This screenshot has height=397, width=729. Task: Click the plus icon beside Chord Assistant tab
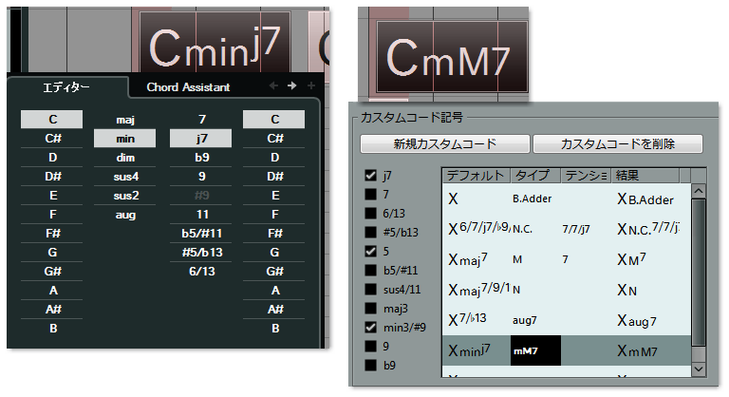(x=311, y=85)
